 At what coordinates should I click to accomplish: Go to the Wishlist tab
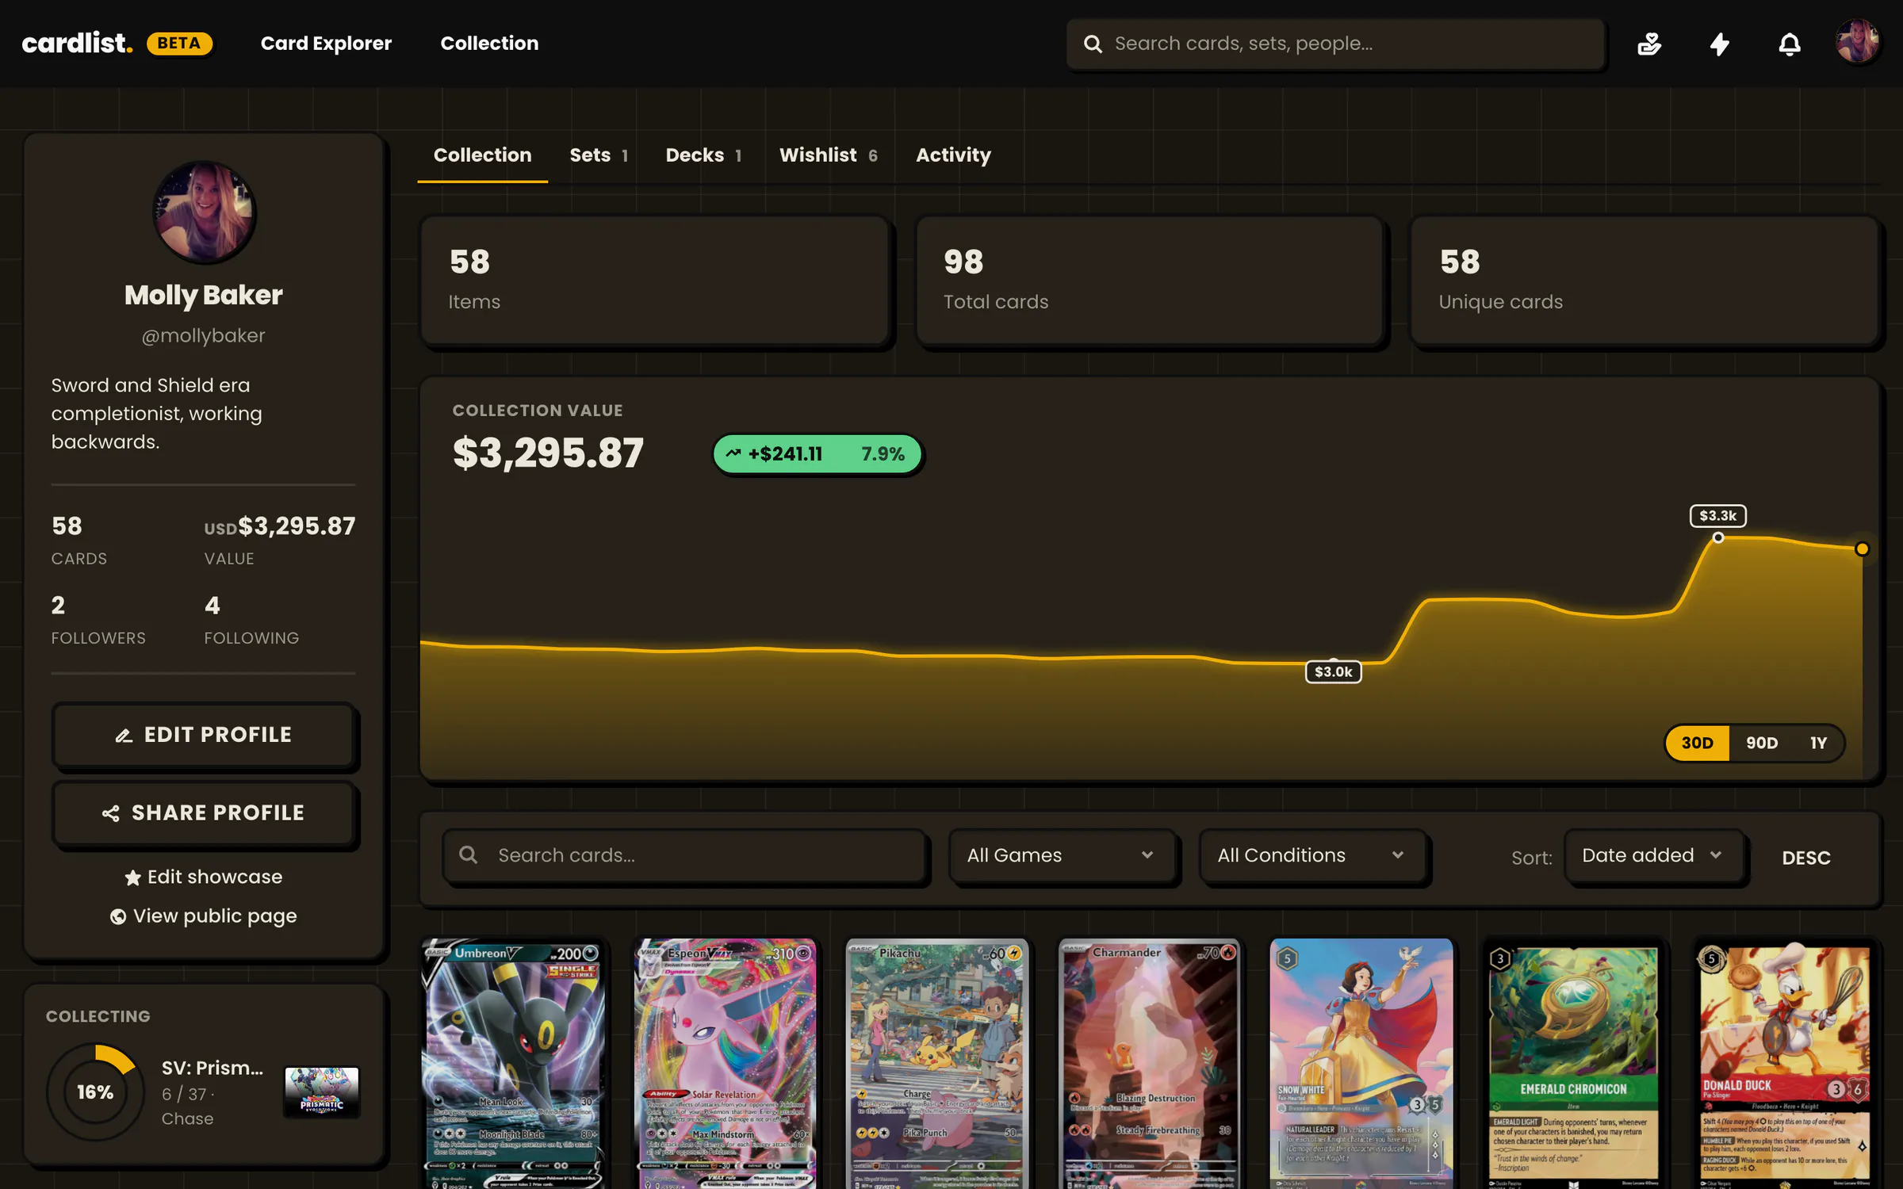point(828,155)
